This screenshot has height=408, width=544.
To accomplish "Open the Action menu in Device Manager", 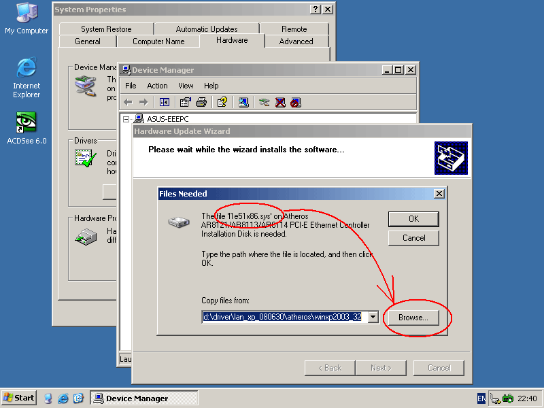I will click(157, 86).
